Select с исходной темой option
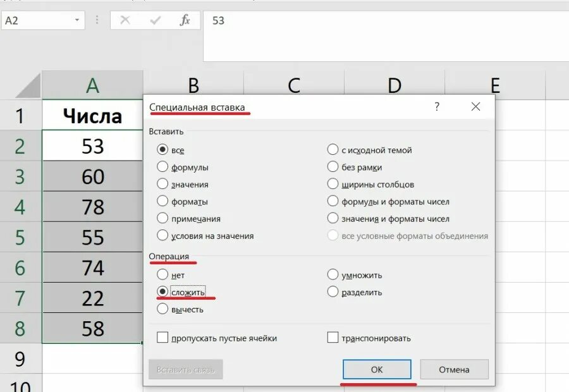569x392 pixels. point(370,150)
